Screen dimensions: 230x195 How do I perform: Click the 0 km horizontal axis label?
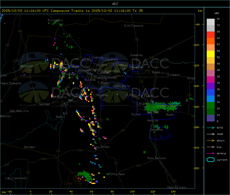30,191
